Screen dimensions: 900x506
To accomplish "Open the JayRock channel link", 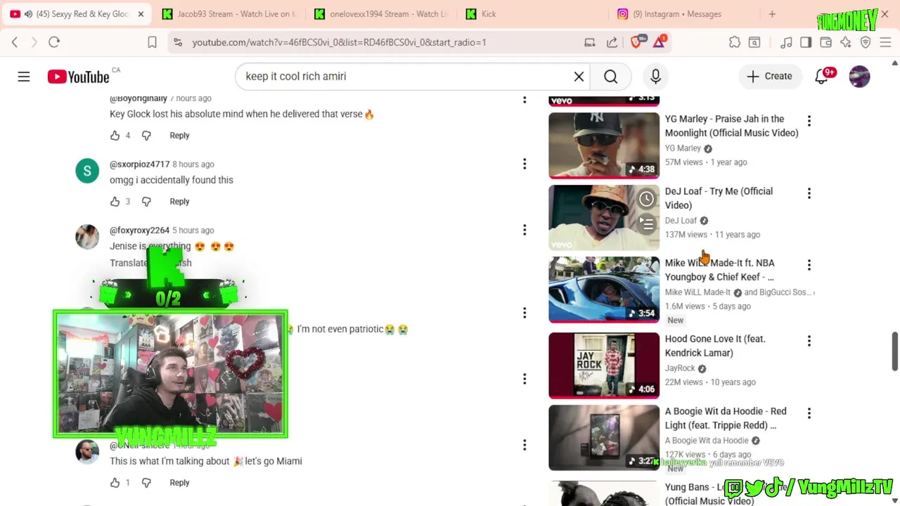I will point(680,368).
